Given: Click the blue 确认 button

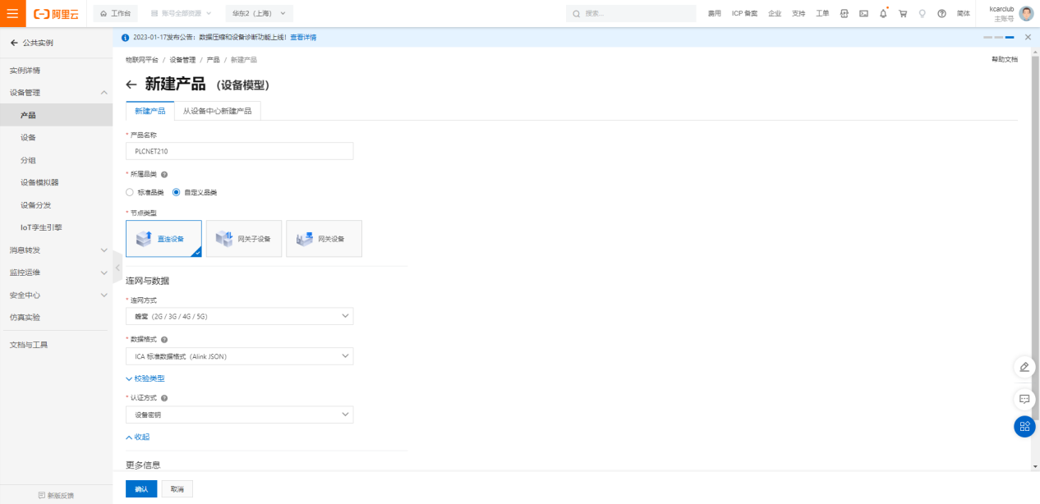Looking at the screenshot, I should [x=141, y=489].
